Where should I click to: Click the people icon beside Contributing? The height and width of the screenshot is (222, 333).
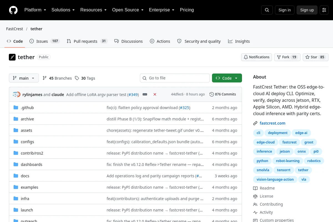pyautogui.click(x=255, y=204)
